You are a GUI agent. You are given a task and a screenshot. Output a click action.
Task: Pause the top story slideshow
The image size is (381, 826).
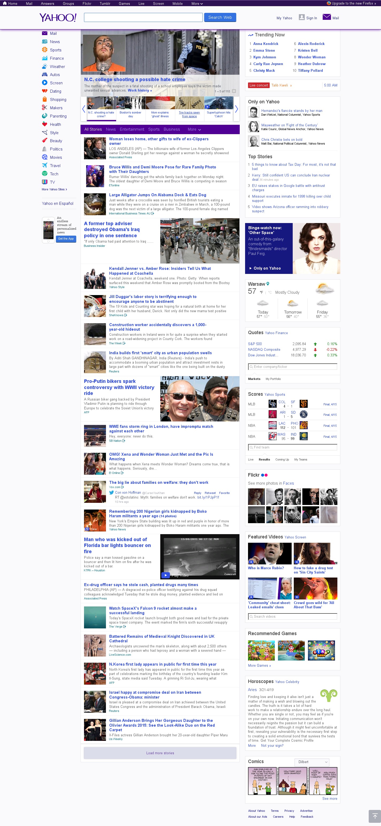(234, 91)
